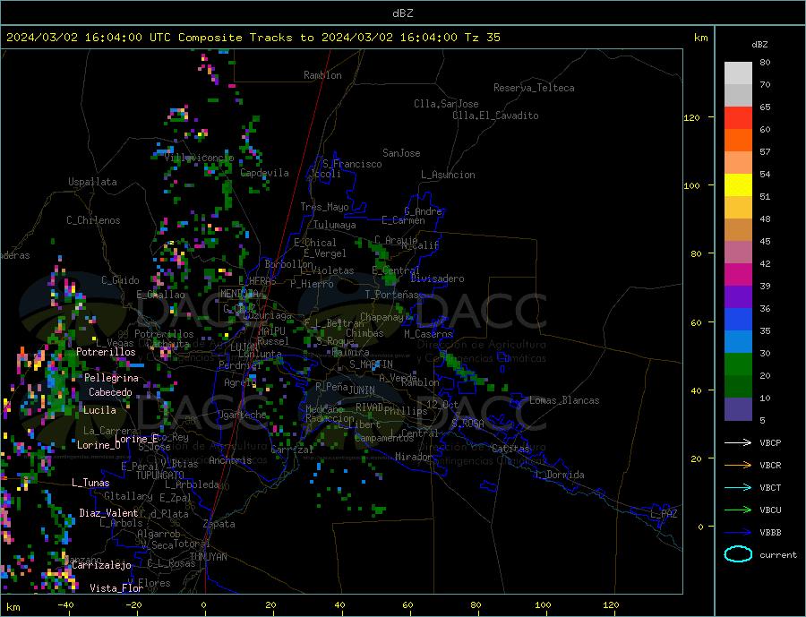
Task: Click the cyan VBCT arrow in legend
Action: [x=738, y=487]
